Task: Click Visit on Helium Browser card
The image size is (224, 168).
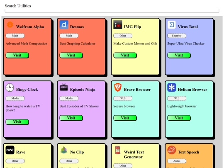Action: 179,118
